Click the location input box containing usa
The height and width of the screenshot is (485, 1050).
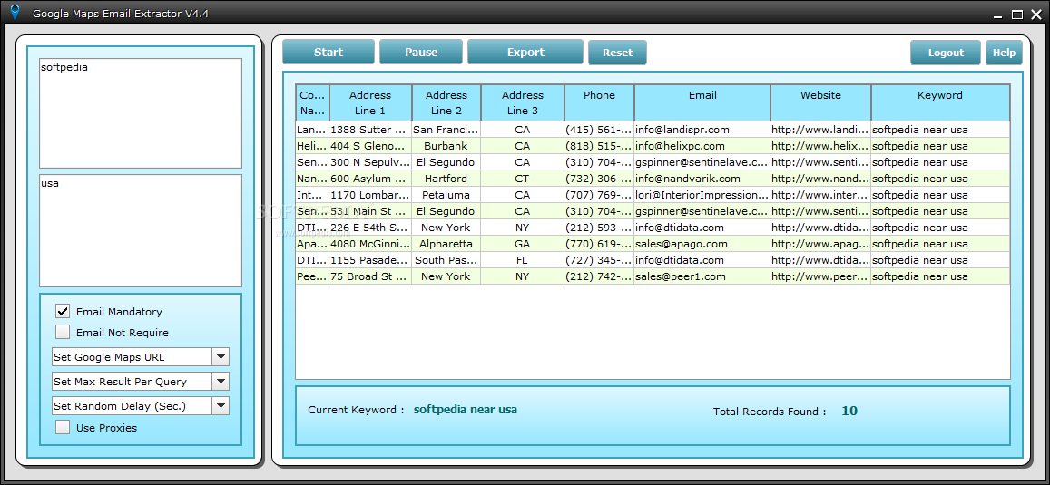pyautogui.click(x=141, y=231)
